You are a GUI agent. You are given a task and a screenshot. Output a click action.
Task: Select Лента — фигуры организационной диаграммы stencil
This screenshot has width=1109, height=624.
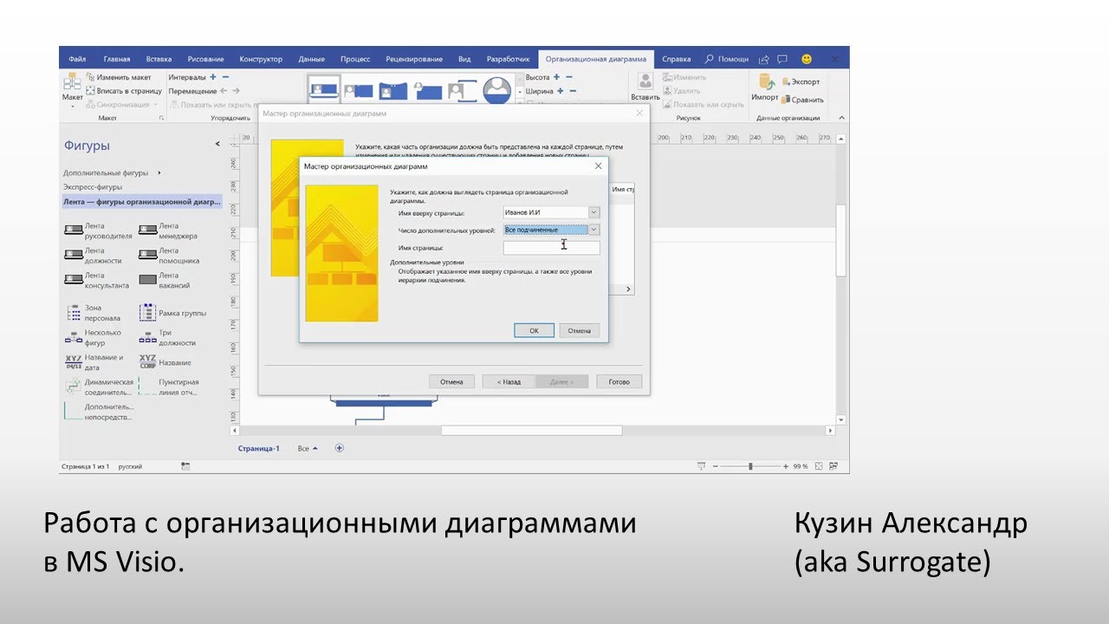pos(141,202)
